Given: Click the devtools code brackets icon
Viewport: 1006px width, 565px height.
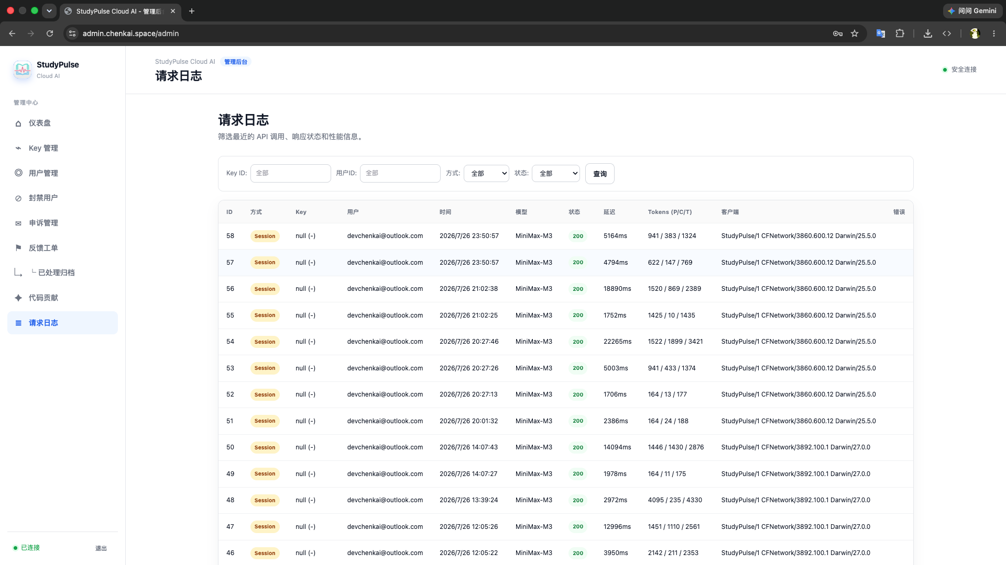Looking at the screenshot, I should point(947,33).
